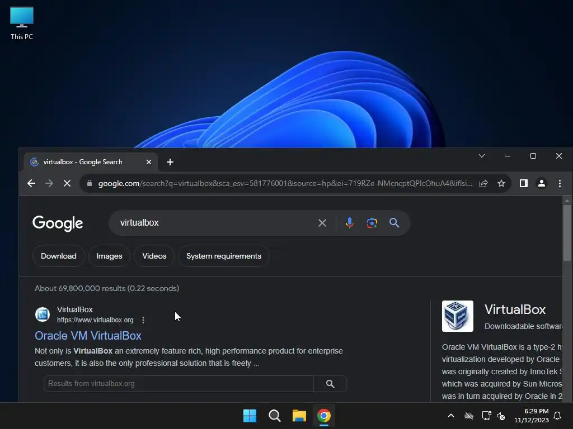Search within virtualbox.org using the magnifier button
This screenshot has height=429, width=573.
pos(330,384)
